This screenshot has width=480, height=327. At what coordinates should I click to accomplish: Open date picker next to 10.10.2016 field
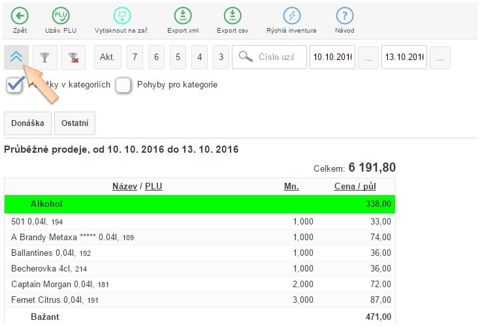coord(368,57)
